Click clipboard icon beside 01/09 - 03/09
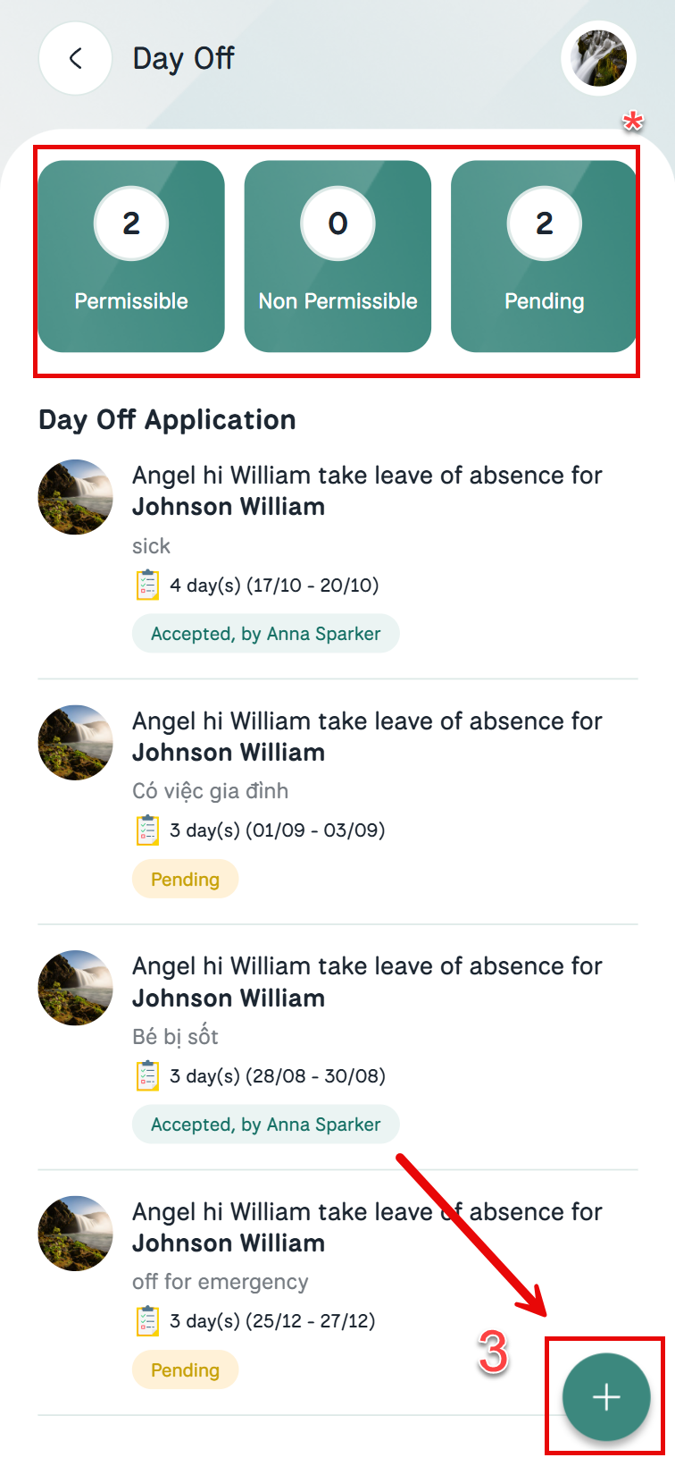Viewport: 675px width, 1466px height. pyautogui.click(x=147, y=830)
